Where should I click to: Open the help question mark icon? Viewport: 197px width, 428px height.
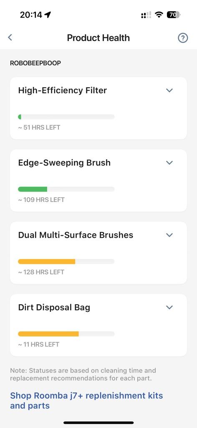pos(183,38)
